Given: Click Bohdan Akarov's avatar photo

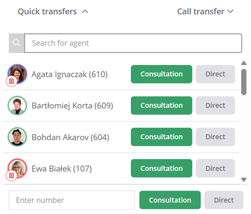Looking at the screenshot, I should 17,137.
